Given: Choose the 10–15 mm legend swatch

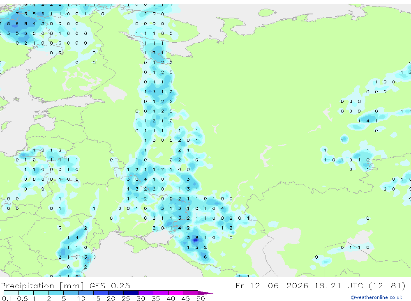Looking at the screenshot, I should click(x=86, y=293).
